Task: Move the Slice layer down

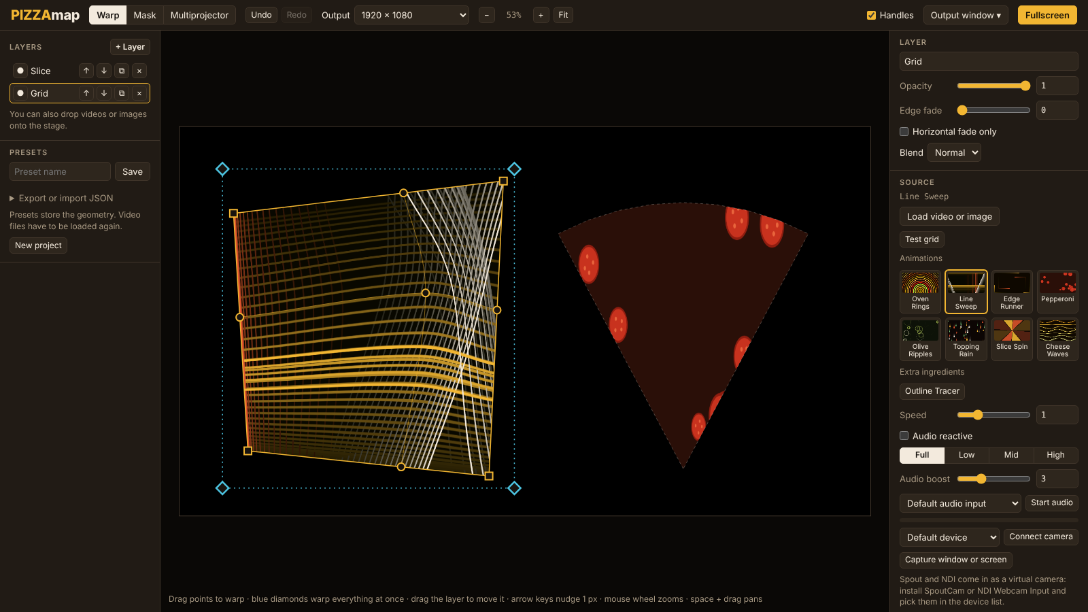Action: click(104, 71)
